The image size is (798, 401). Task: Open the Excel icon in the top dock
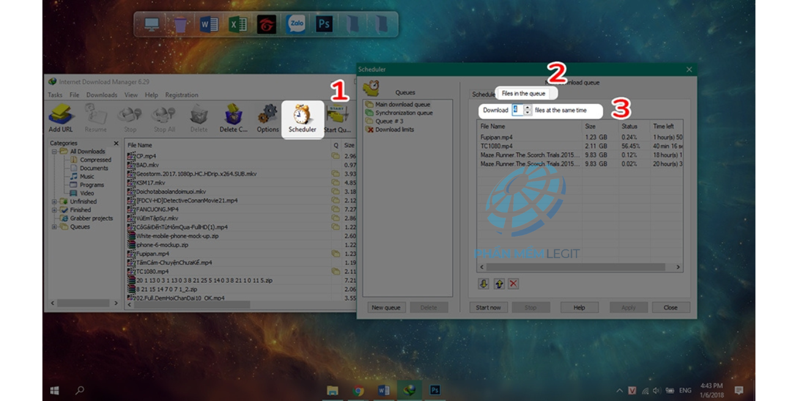(237, 24)
